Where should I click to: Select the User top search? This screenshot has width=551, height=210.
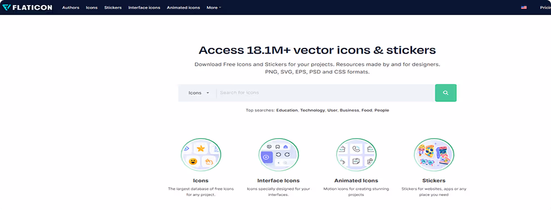click(x=332, y=110)
